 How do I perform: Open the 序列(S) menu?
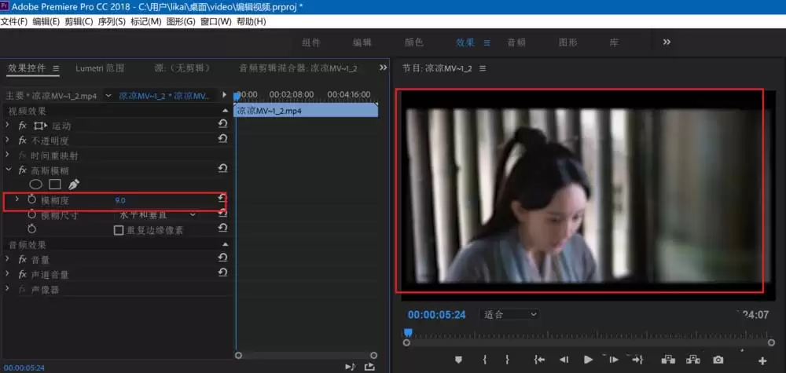(x=112, y=21)
